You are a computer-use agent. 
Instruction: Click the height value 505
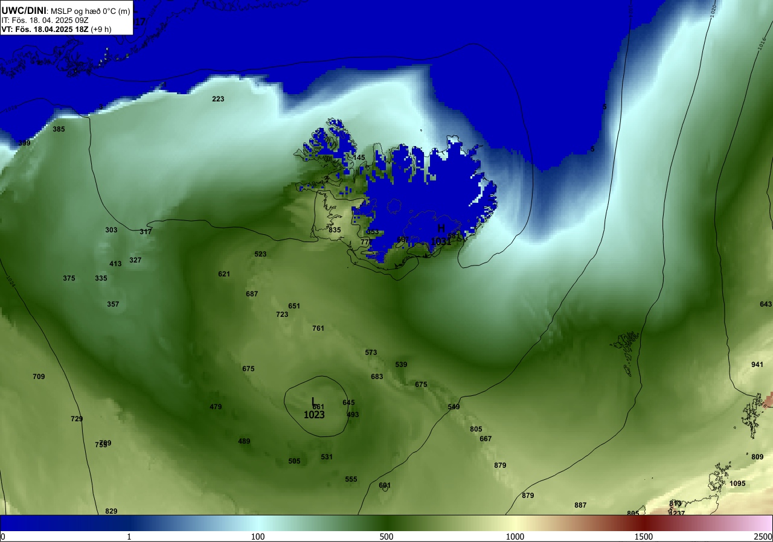point(294,461)
